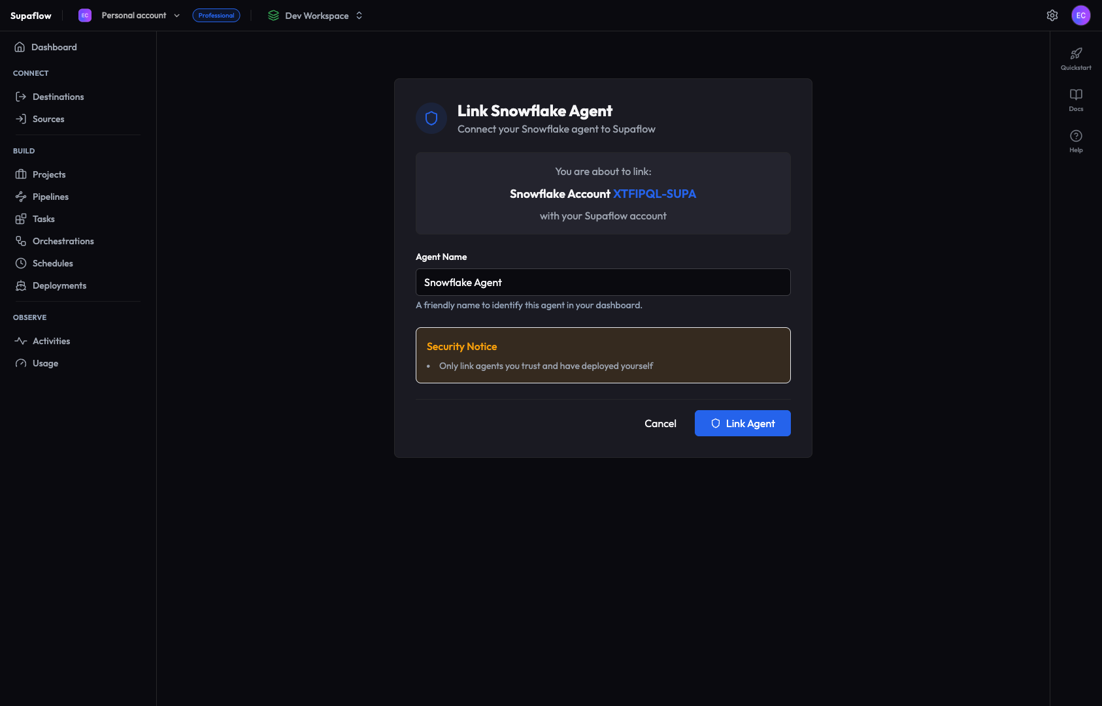
Task: Open the Pipelines section
Action: tap(50, 197)
